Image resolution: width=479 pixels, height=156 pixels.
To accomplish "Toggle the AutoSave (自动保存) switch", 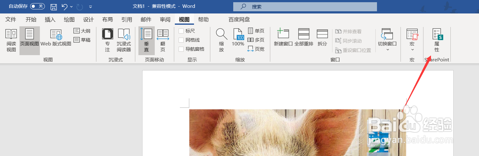I will (x=37, y=6).
